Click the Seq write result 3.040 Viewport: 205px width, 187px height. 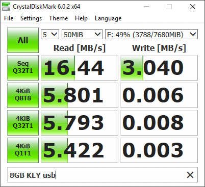point(159,68)
